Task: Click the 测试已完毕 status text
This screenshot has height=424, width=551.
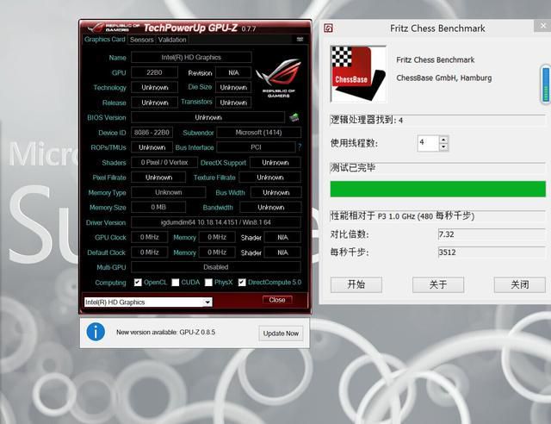Action: 352,167
